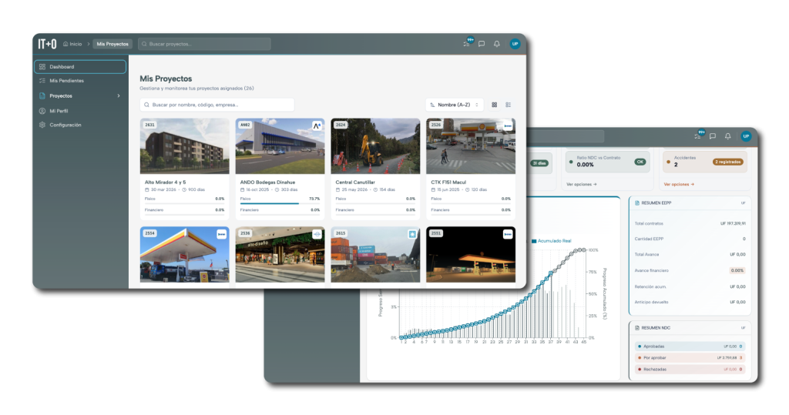Open chat messages icon in front window
The width and height of the screenshot is (789, 415).
[482, 44]
